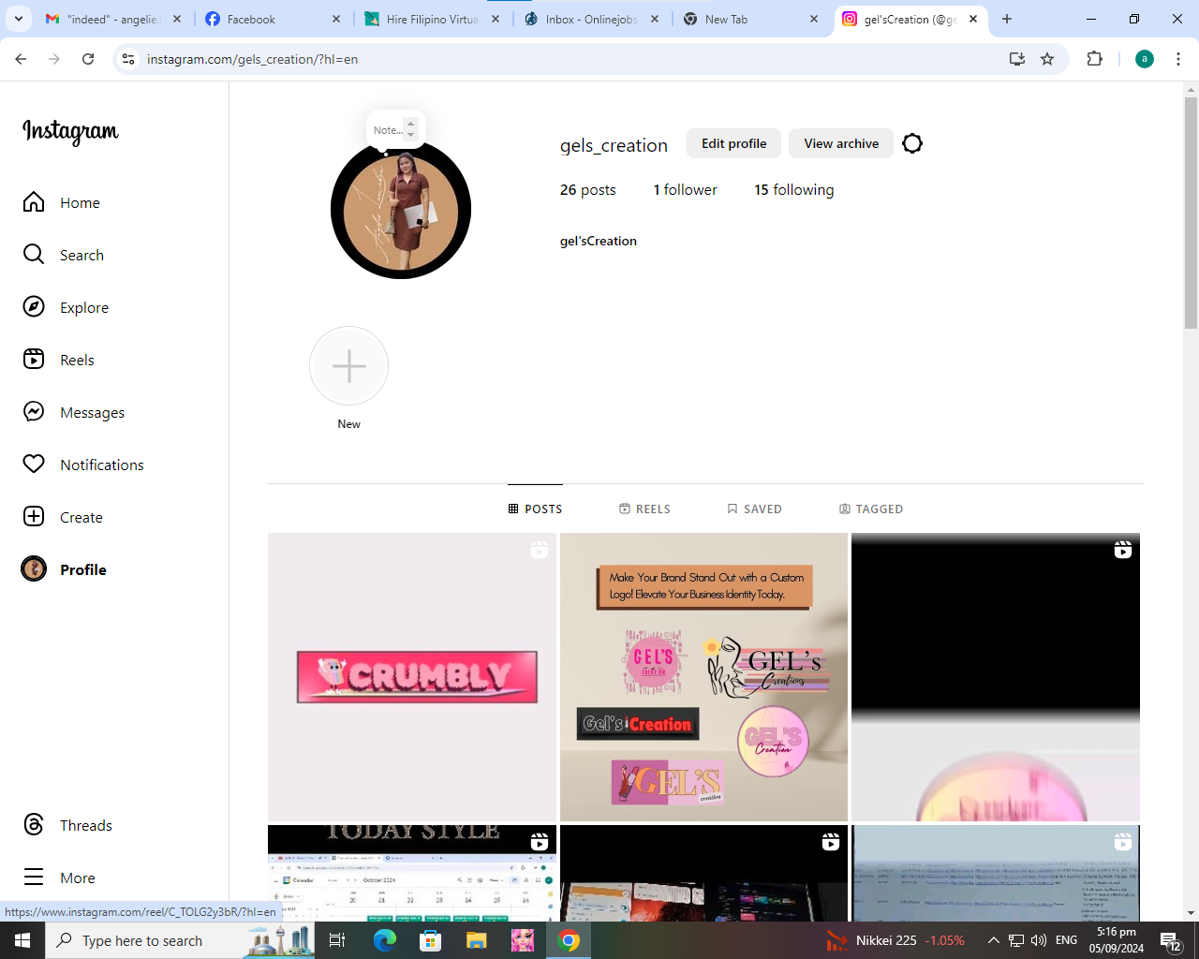Open the '15 following' list
Image resolution: width=1199 pixels, height=959 pixels.
[793, 189]
